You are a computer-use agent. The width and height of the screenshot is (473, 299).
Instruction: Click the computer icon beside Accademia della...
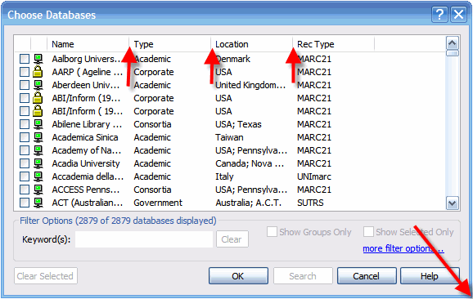pos(38,176)
